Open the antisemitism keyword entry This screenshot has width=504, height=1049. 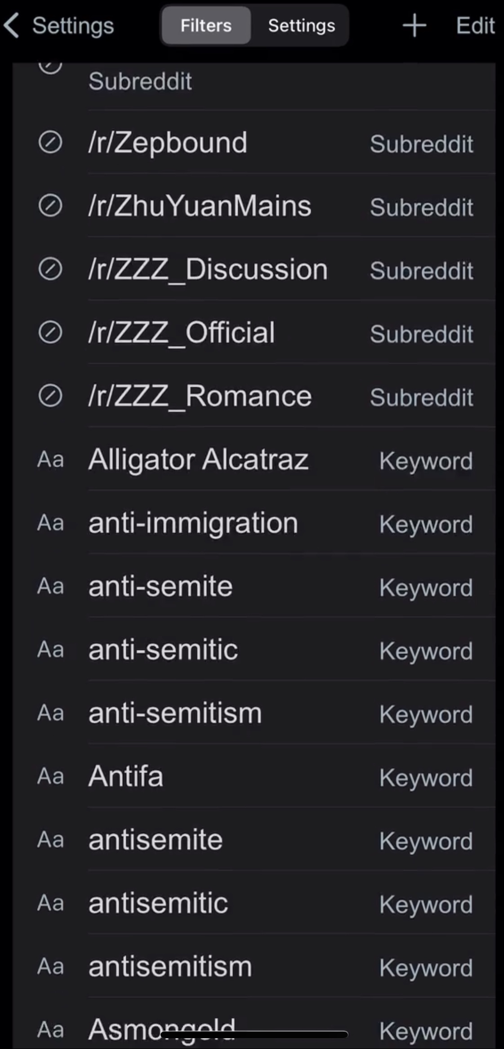tap(254, 967)
